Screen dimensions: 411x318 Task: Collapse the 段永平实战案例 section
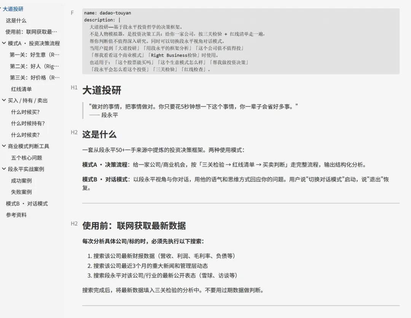pyautogui.click(x=3, y=169)
